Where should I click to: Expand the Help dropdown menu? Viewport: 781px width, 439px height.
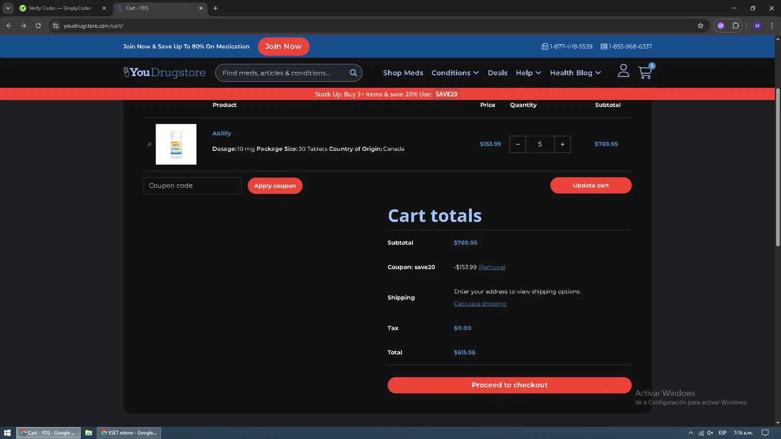528,73
